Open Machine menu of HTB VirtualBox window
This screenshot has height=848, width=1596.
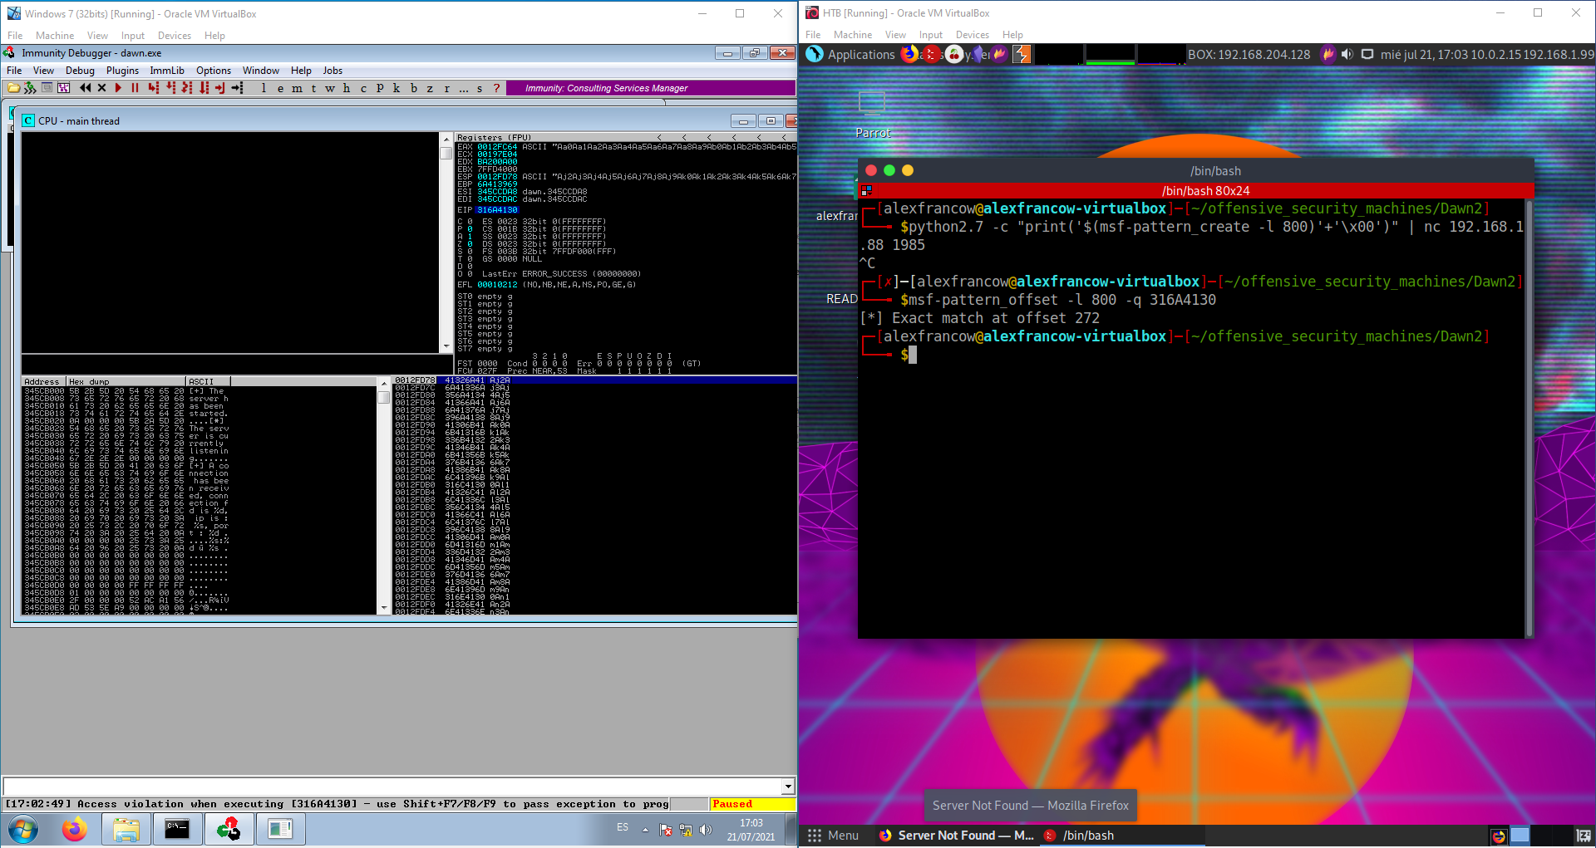853,35
